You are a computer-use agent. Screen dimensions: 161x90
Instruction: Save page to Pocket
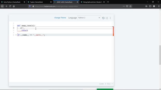tap(127, 6)
